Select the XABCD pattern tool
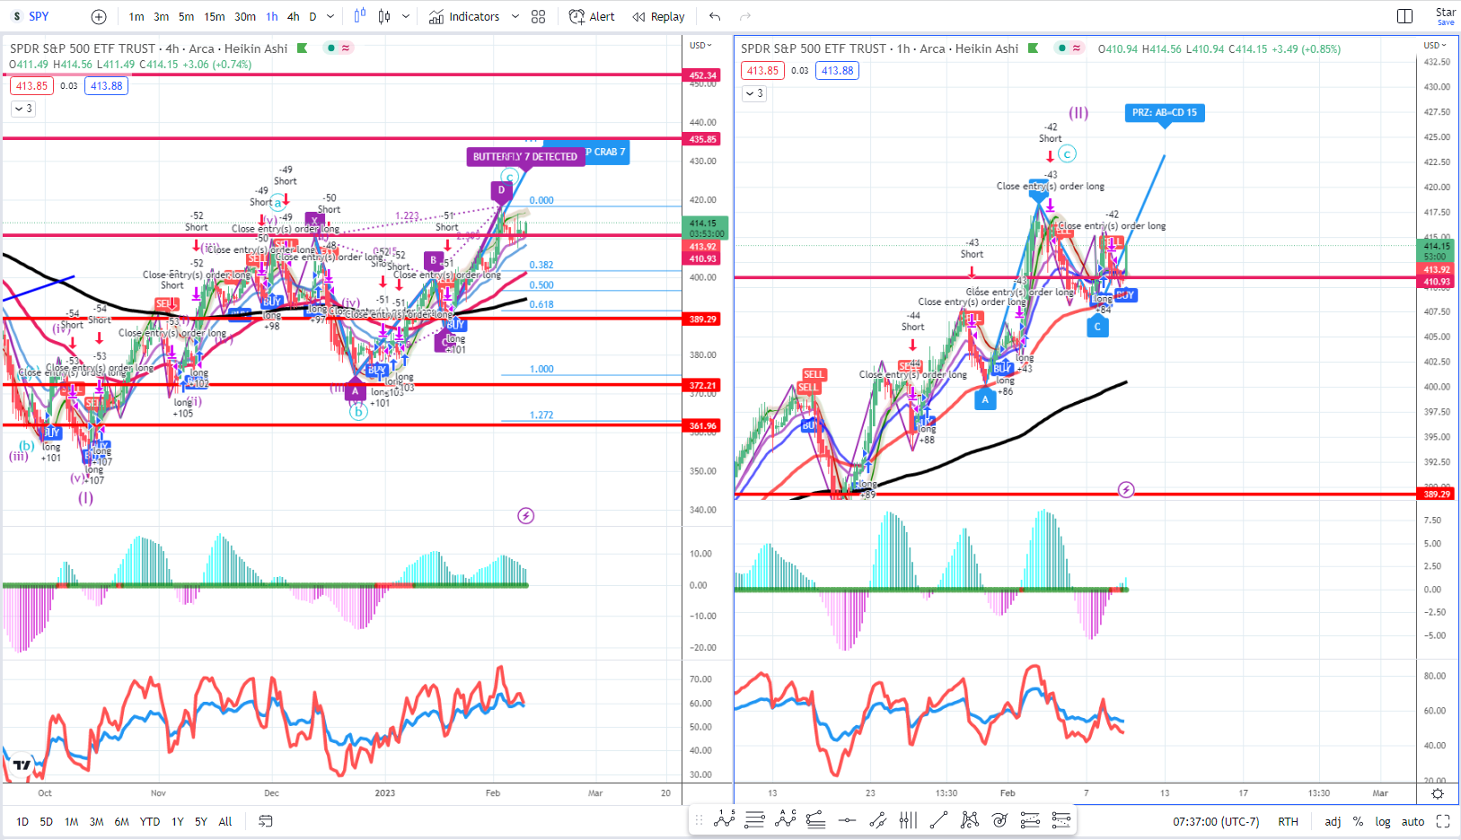Viewport: 1461px width, 840px height. coord(970,819)
